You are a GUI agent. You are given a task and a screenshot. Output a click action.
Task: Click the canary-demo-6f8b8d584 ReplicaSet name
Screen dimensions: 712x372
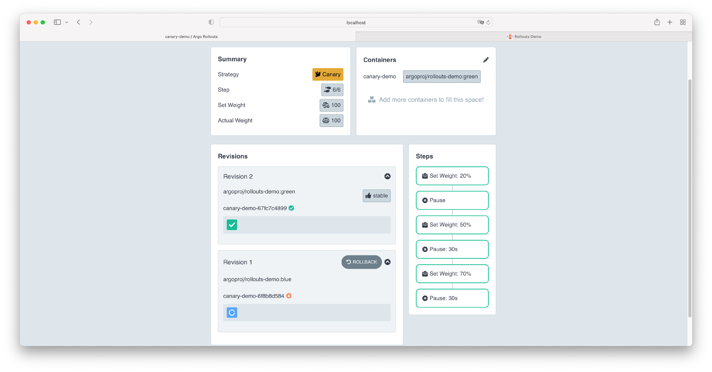254,296
